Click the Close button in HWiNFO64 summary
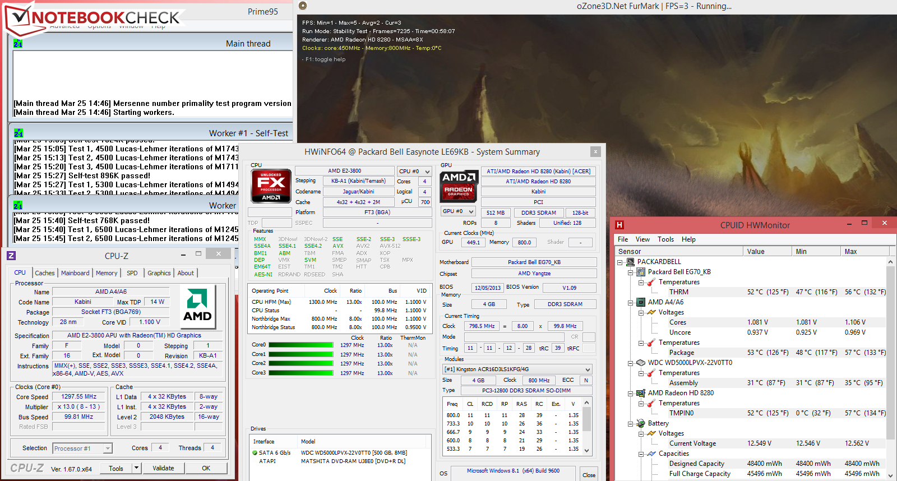 tap(589, 474)
